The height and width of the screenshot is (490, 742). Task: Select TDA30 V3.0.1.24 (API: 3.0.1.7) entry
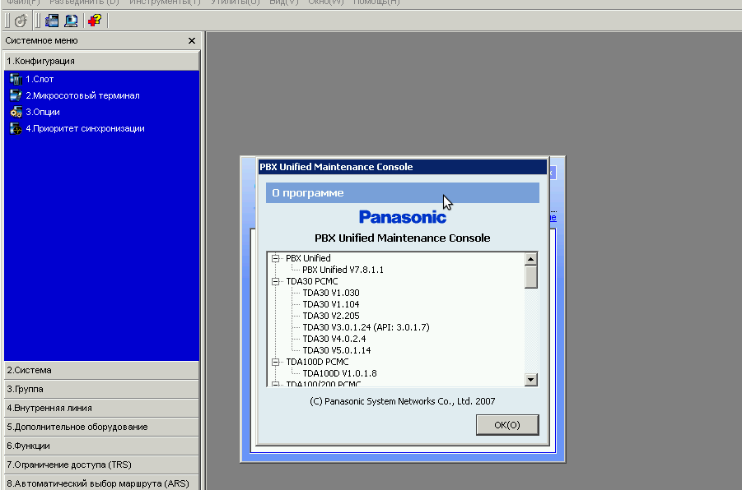click(x=366, y=327)
